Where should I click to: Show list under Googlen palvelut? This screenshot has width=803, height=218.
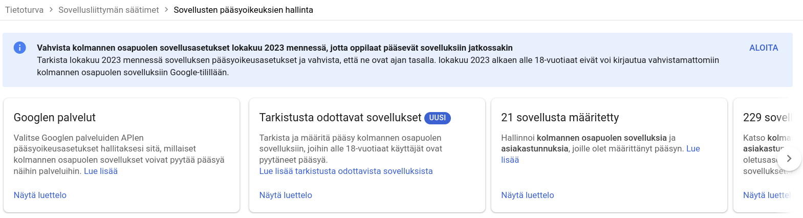pyautogui.click(x=40, y=195)
